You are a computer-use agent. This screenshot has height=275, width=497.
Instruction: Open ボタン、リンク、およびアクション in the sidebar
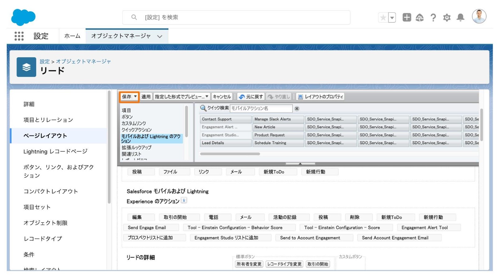pyautogui.click(x=58, y=171)
